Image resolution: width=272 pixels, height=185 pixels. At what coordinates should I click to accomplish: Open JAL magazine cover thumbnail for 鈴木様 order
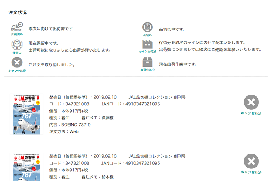coord(26,167)
